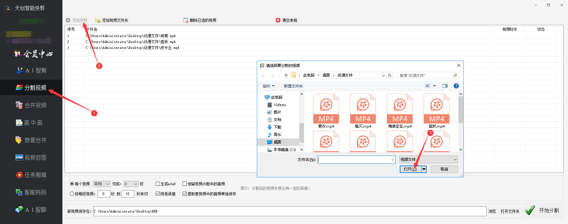Click 桌面 in the address breadcrumb
This screenshot has height=224, width=568.
click(326, 75)
